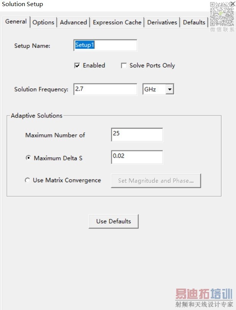
Task: Click the Maximum Number of passes field
Action: [137, 135]
